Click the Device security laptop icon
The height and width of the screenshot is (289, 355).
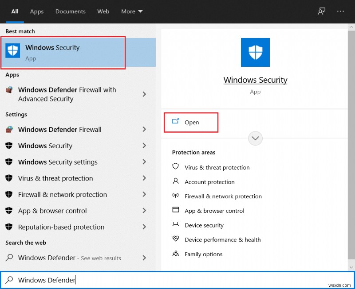click(176, 225)
